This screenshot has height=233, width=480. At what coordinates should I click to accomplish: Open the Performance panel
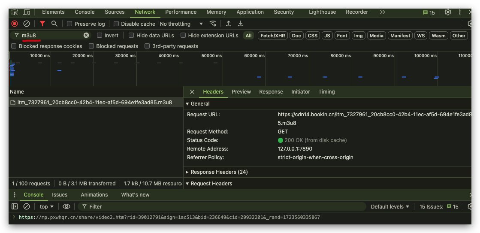pyautogui.click(x=181, y=12)
